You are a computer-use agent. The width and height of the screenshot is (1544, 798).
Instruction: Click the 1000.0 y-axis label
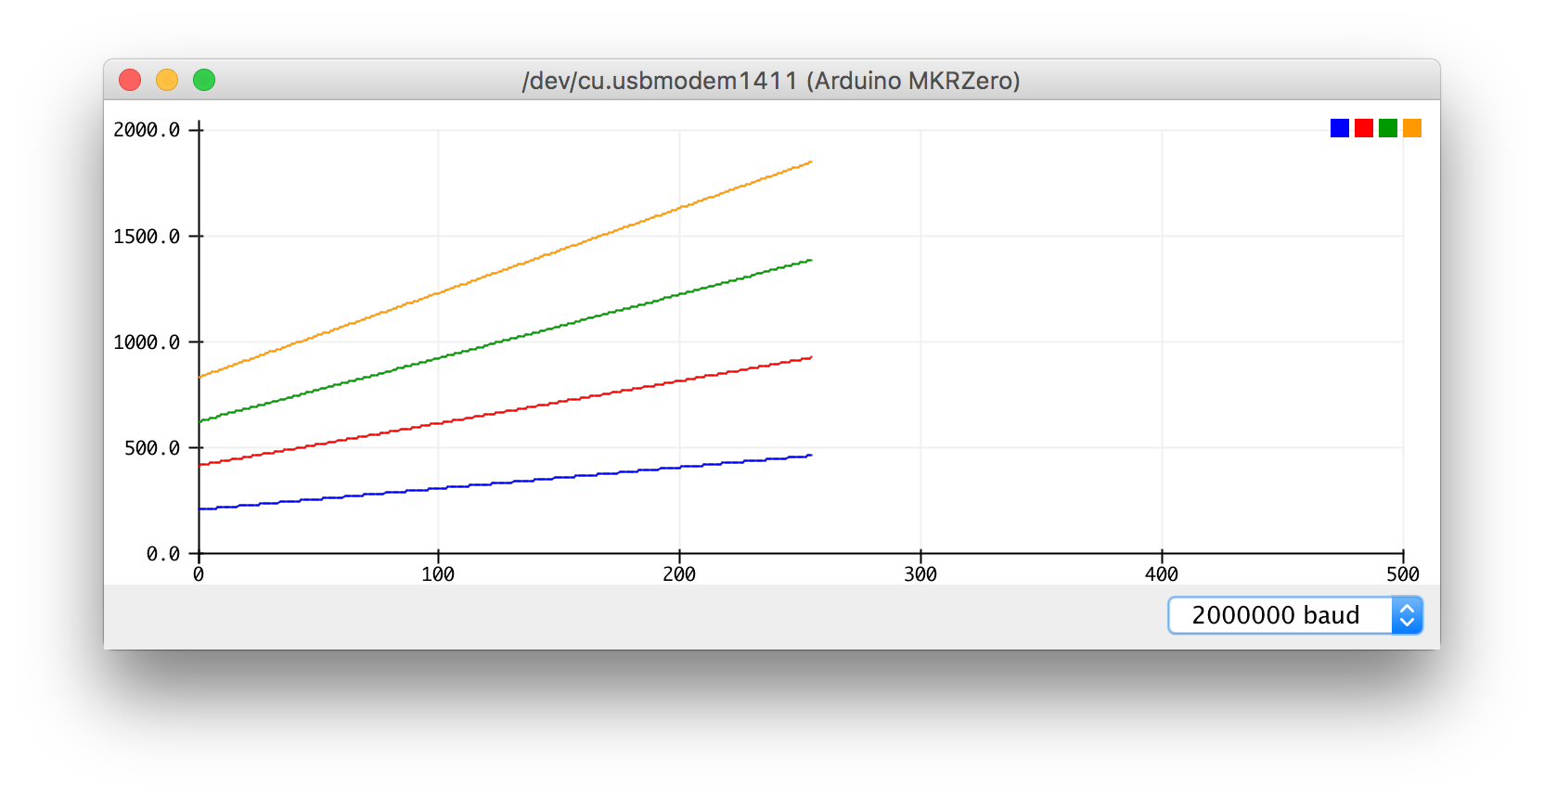point(147,342)
